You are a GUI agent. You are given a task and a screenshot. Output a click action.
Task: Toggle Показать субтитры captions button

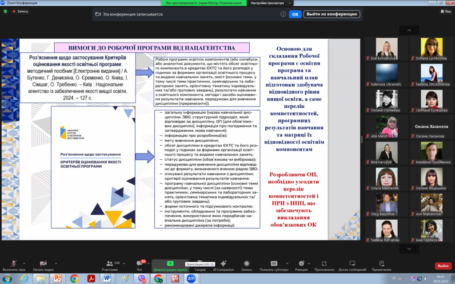[x=274, y=264]
